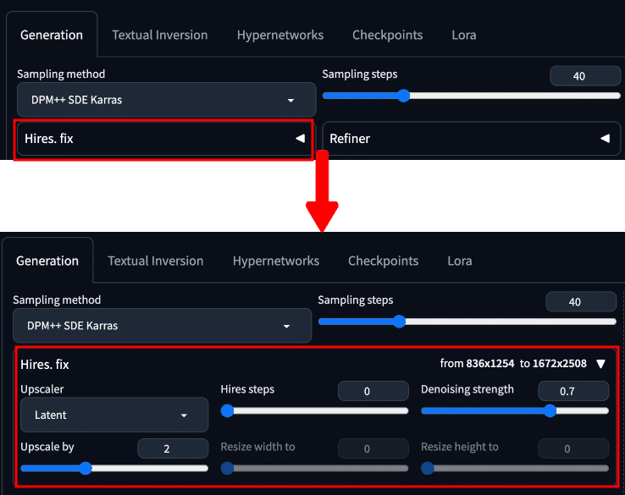Expand the collapsed Hires. fix panel arrow
The image size is (625, 495).
(300, 138)
